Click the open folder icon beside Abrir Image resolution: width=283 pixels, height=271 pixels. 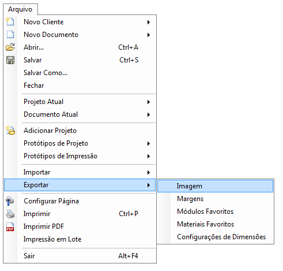click(10, 47)
